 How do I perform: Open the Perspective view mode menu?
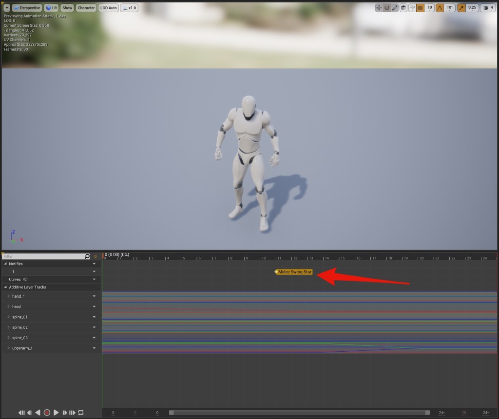27,8
